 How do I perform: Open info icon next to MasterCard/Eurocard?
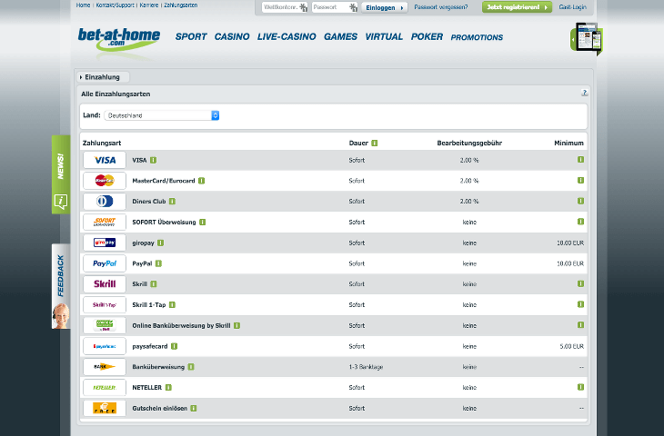click(x=202, y=181)
